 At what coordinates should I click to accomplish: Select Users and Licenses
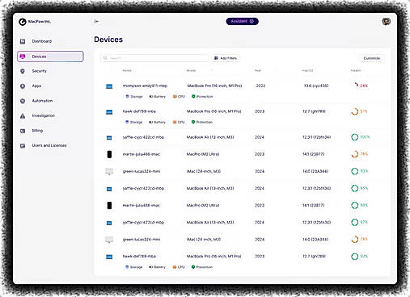pos(50,145)
